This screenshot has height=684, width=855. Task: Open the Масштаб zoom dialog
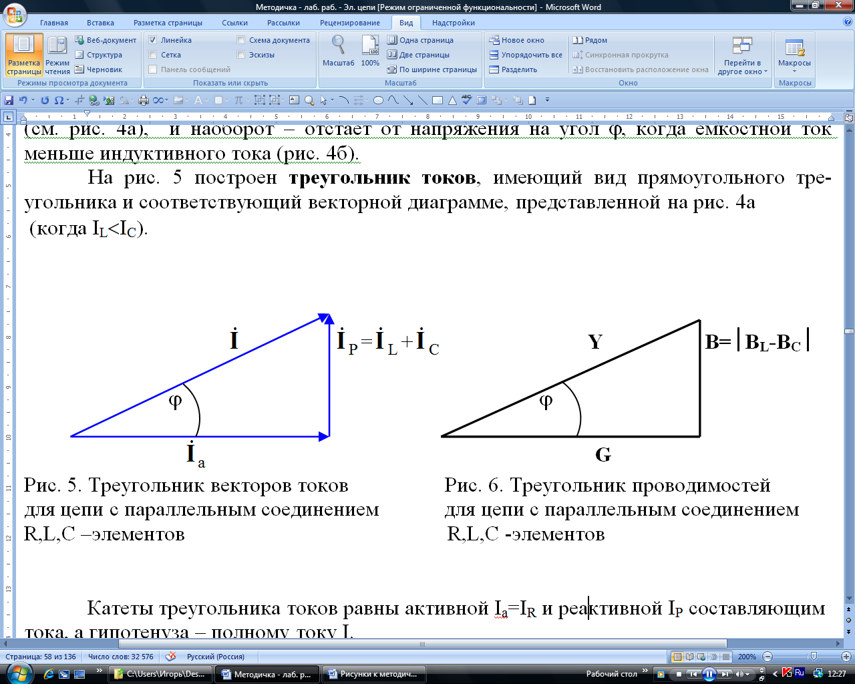(339, 51)
